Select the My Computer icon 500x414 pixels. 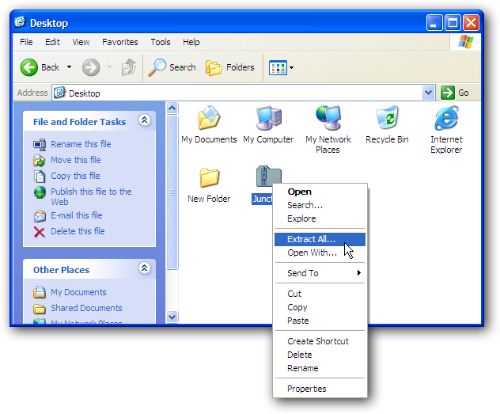pyautogui.click(x=268, y=125)
